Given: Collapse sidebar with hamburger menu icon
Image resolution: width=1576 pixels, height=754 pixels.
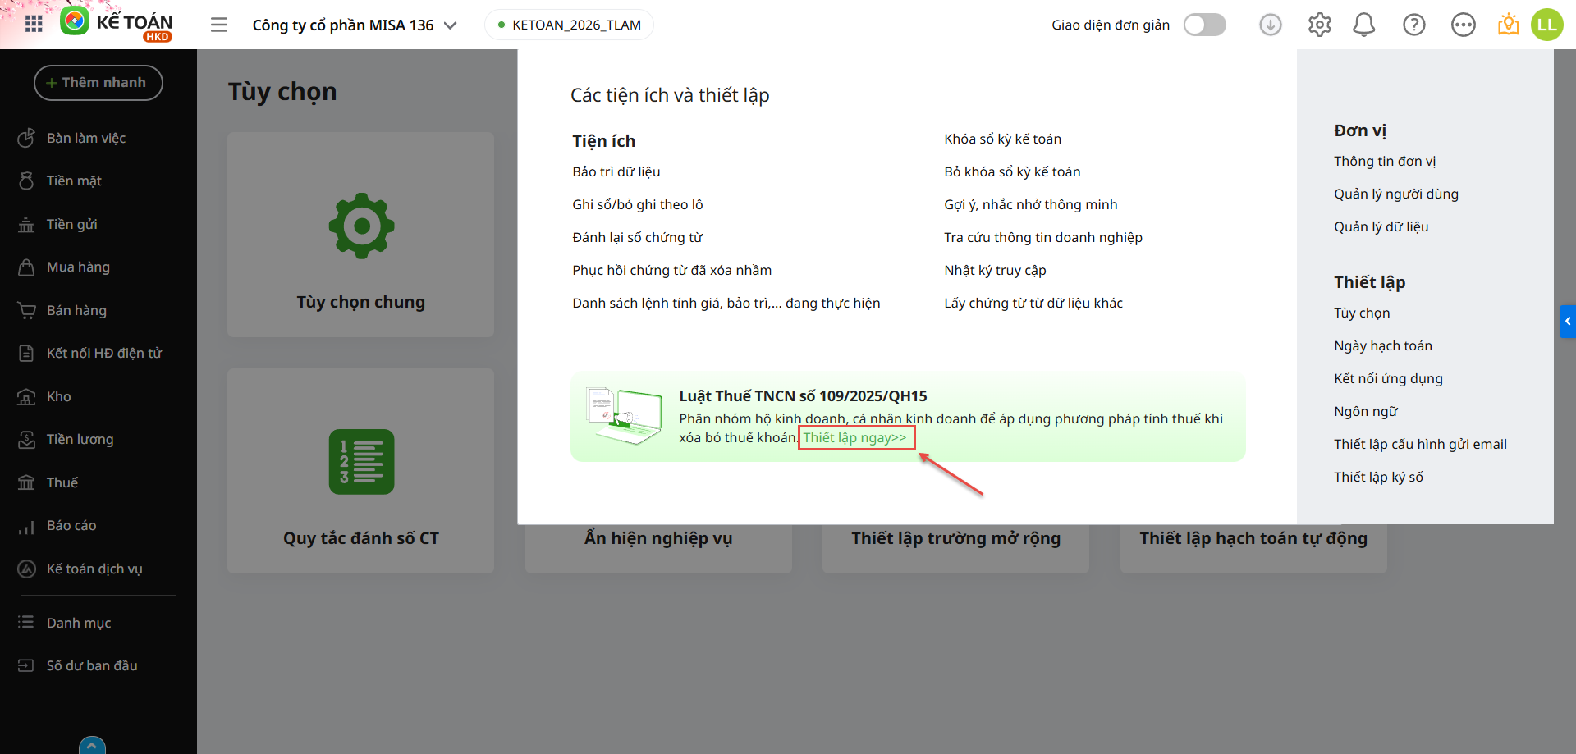Looking at the screenshot, I should click(219, 25).
